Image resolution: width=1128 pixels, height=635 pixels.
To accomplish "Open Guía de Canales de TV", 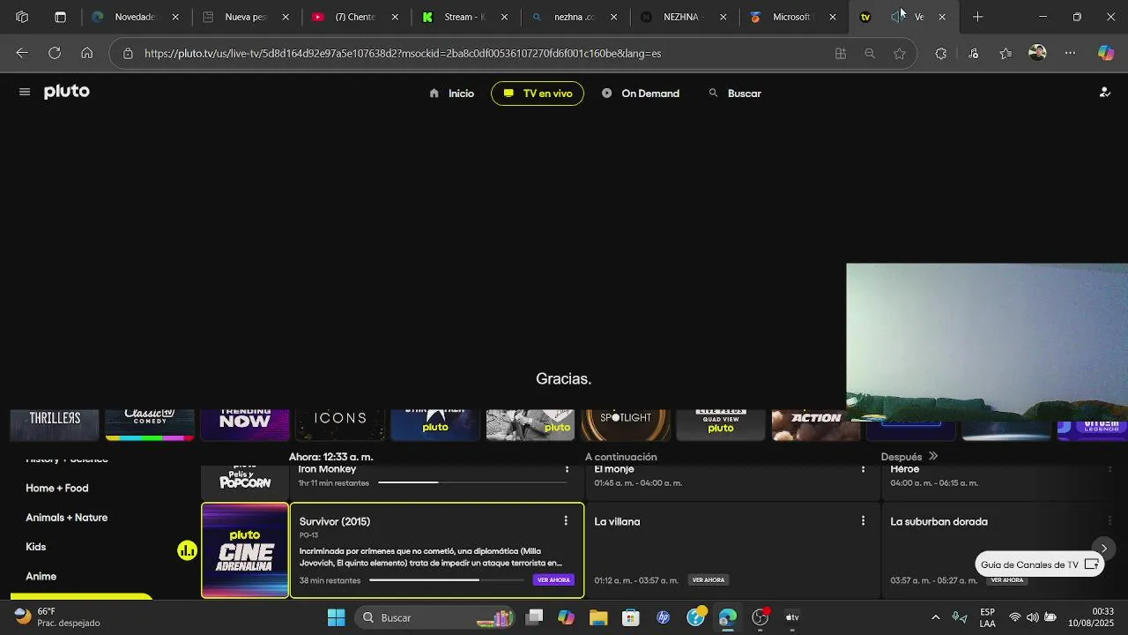I will 1040,564.
